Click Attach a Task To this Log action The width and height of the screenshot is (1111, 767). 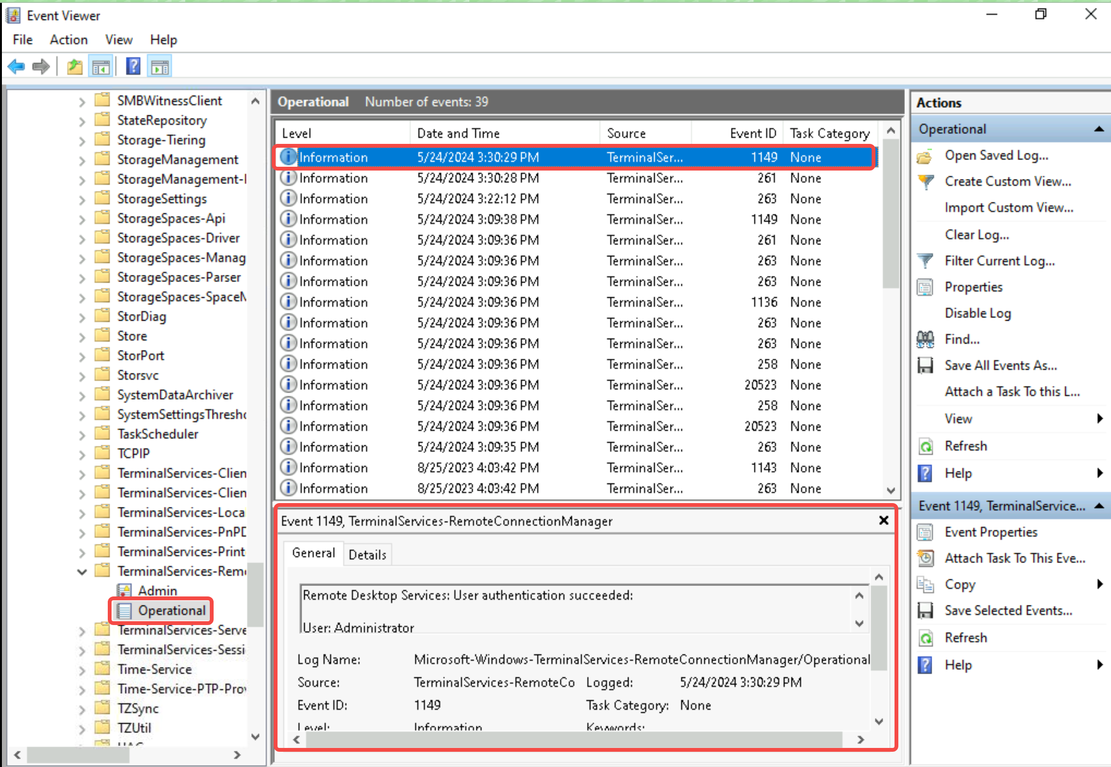[1012, 392]
